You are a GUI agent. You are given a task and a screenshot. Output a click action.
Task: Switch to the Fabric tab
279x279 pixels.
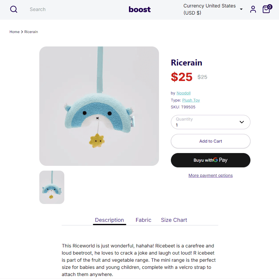coord(144,220)
